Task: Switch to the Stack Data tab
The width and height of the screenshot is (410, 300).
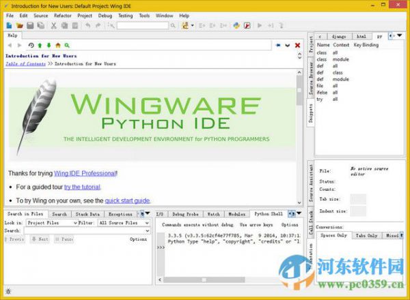Action: 87,214
